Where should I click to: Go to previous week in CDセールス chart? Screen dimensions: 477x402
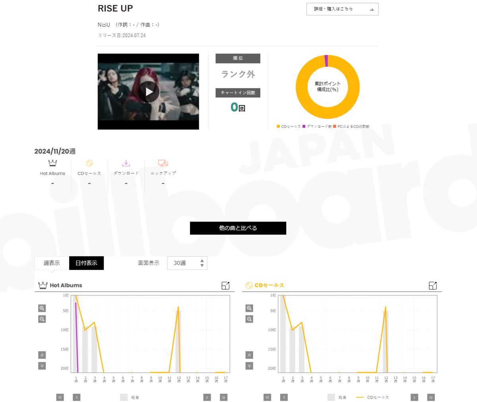coord(284,397)
